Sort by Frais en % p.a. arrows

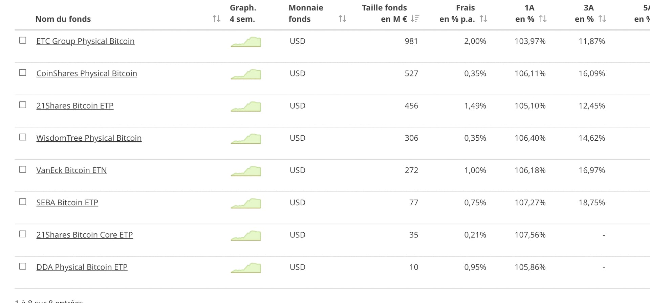[x=483, y=19]
